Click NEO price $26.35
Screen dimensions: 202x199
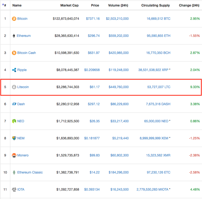click(x=94, y=121)
